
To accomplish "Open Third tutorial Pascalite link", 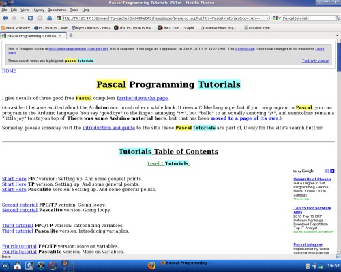I will pyautogui.click(x=18, y=231).
